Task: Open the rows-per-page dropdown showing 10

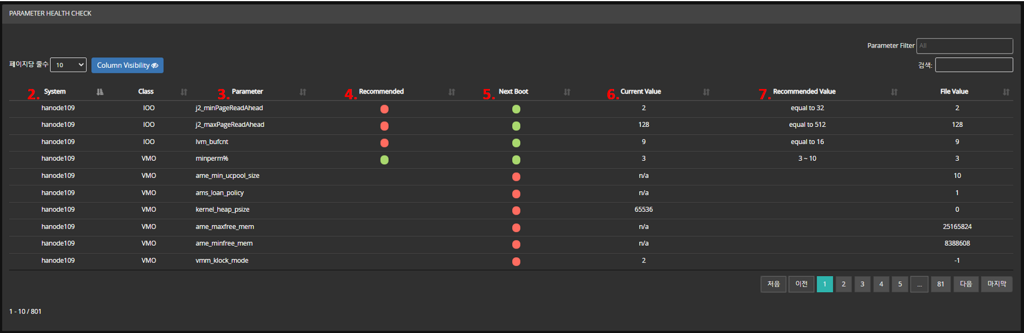Action: [68, 65]
